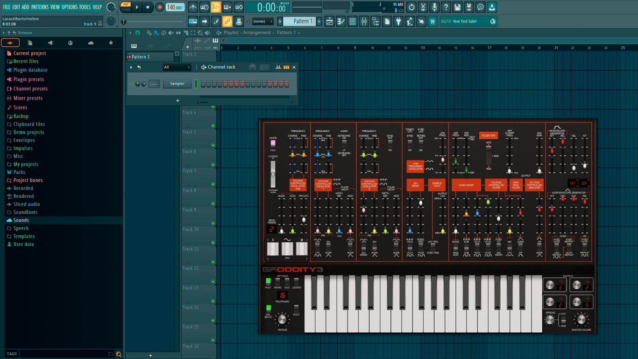
Task: Click the browser TAGS search field
Action: 67,354
